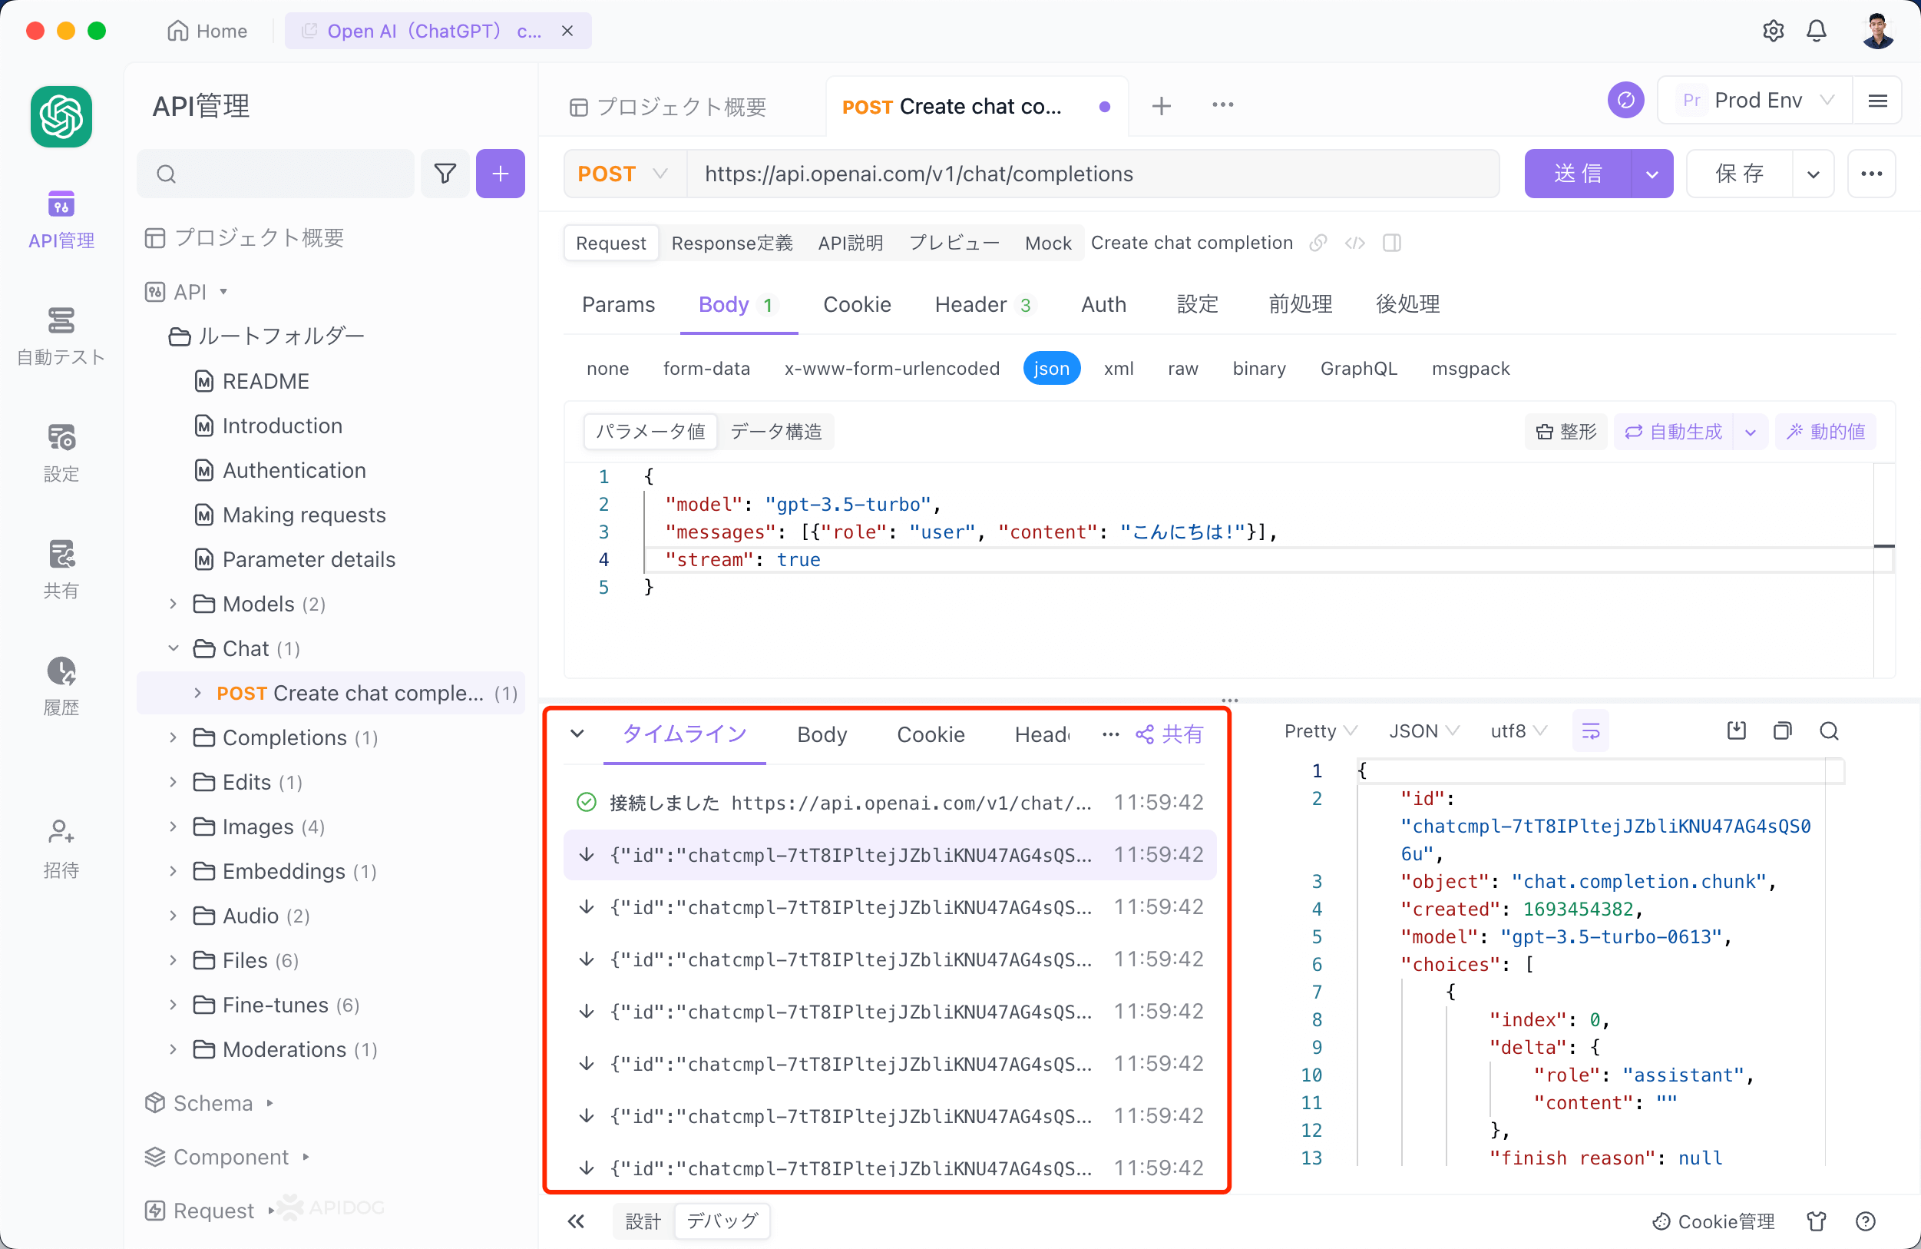
Task: Expand the Models folder
Action: pyautogui.click(x=173, y=604)
